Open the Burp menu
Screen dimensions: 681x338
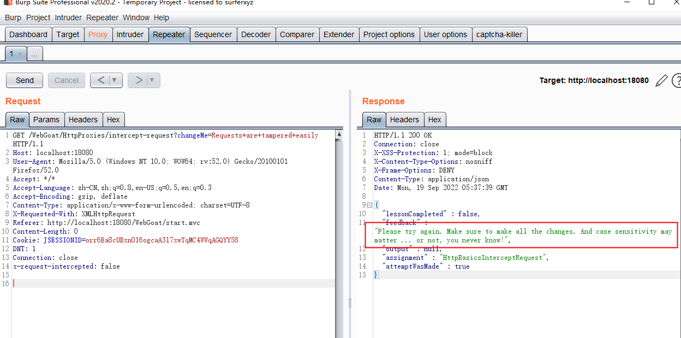(13, 17)
